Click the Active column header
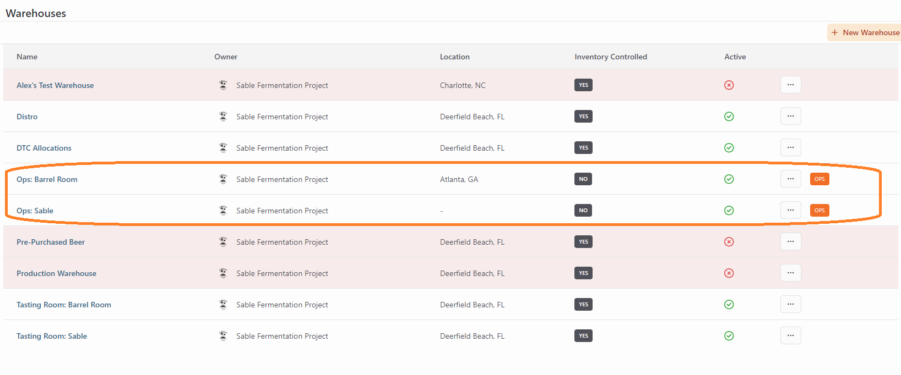The width and height of the screenshot is (901, 375). click(735, 57)
